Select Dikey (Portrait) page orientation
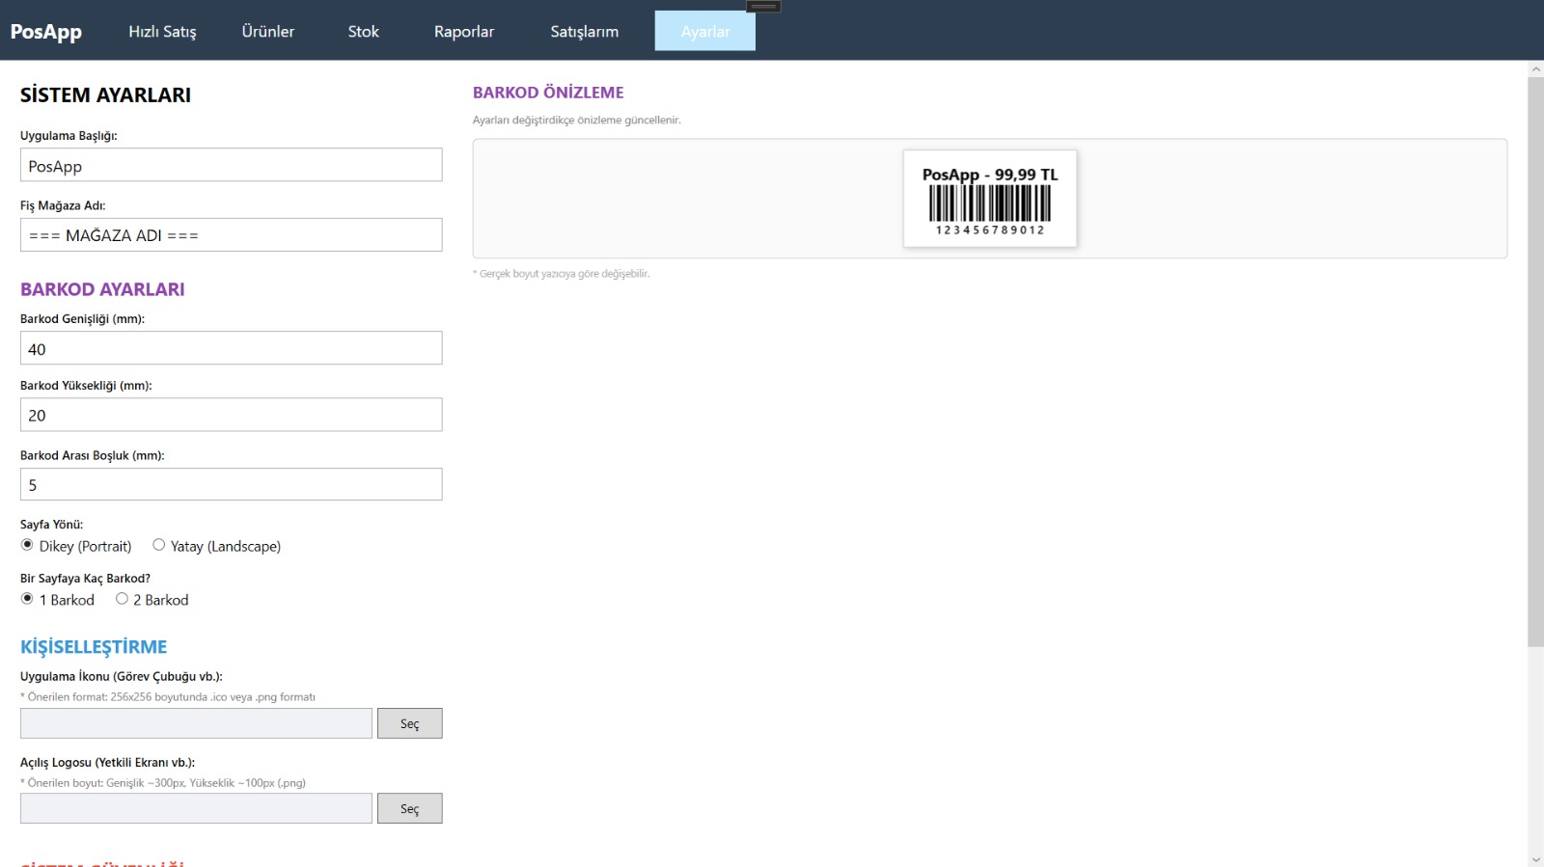The width and height of the screenshot is (1544, 867). [x=28, y=545]
